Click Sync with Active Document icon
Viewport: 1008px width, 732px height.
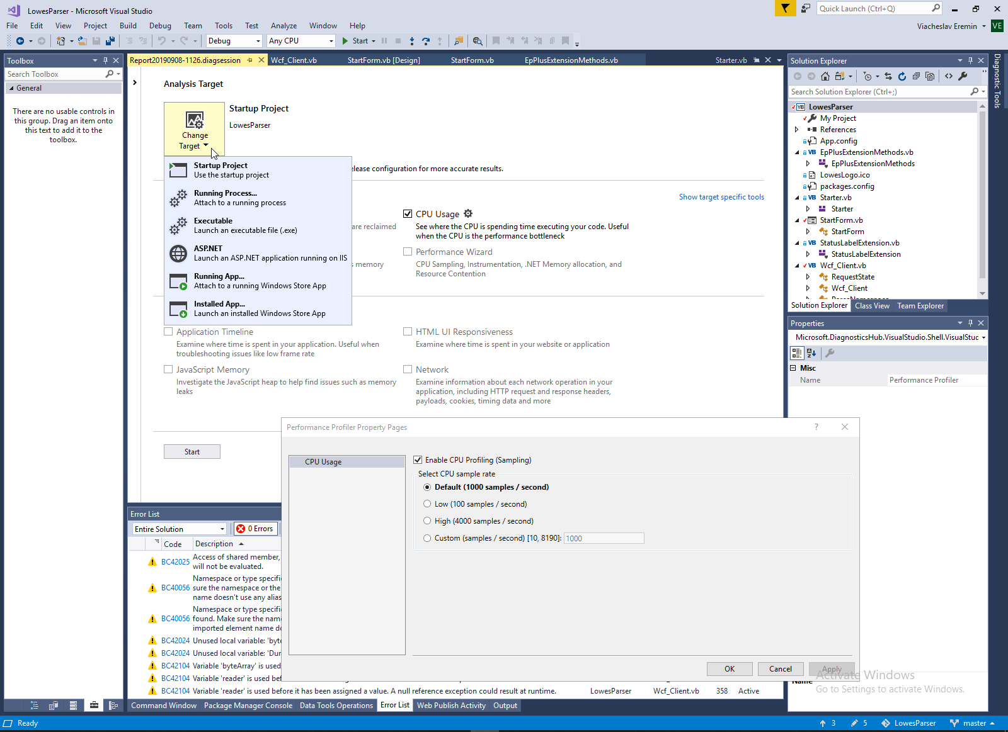pyautogui.click(x=888, y=76)
